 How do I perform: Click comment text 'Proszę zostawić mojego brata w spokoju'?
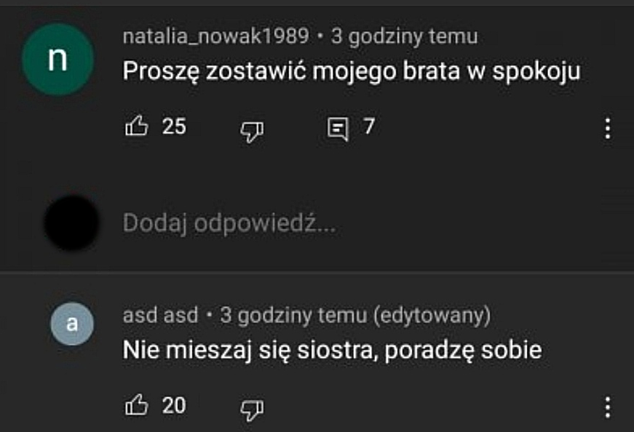click(x=352, y=71)
